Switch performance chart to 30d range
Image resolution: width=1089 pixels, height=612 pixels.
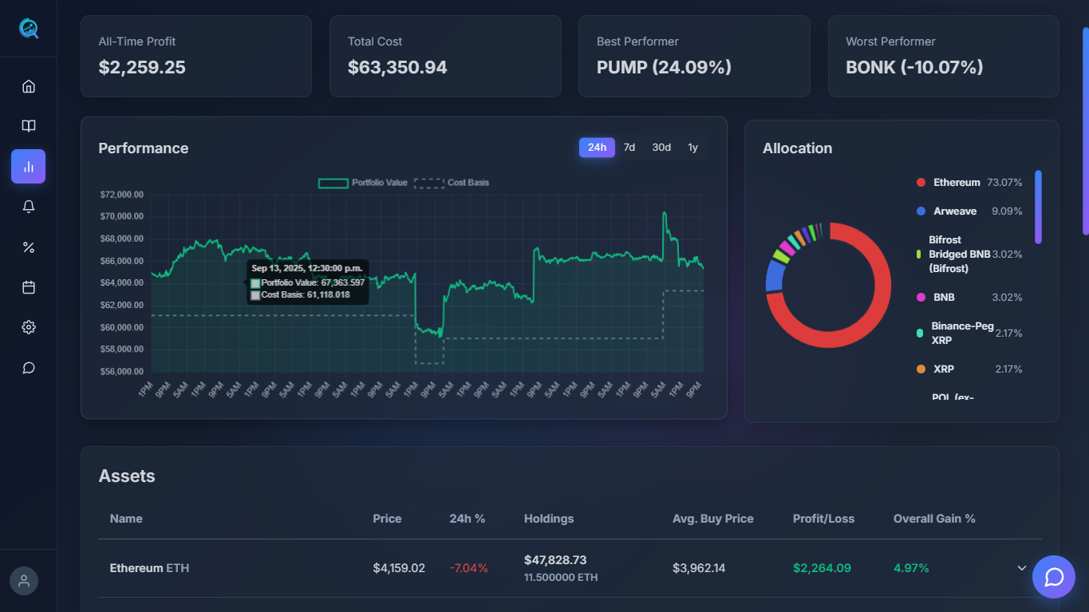click(x=661, y=148)
